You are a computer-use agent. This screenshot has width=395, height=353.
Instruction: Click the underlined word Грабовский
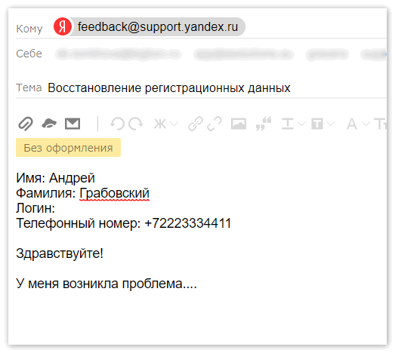[114, 193]
